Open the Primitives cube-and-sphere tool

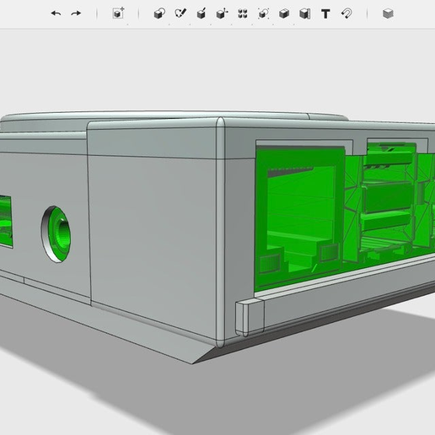point(159,13)
